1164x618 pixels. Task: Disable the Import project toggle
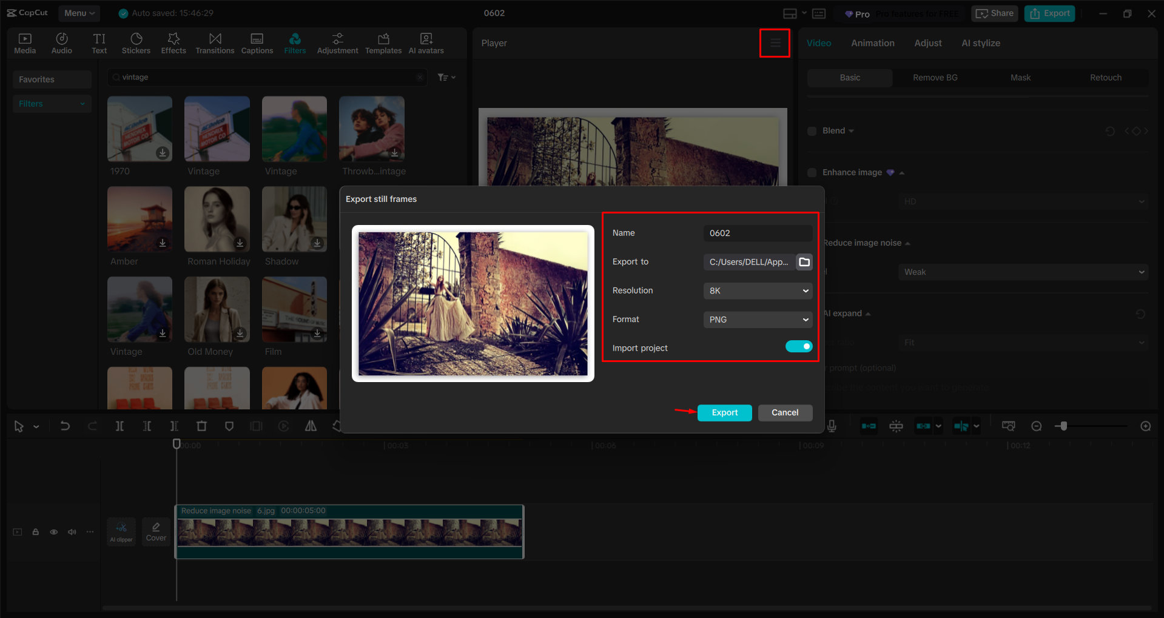(x=799, y=346)
